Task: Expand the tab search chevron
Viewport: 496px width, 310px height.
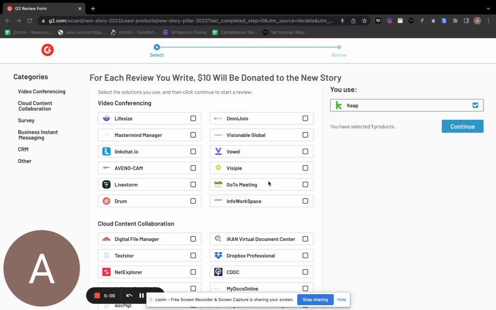Action: 488,8
